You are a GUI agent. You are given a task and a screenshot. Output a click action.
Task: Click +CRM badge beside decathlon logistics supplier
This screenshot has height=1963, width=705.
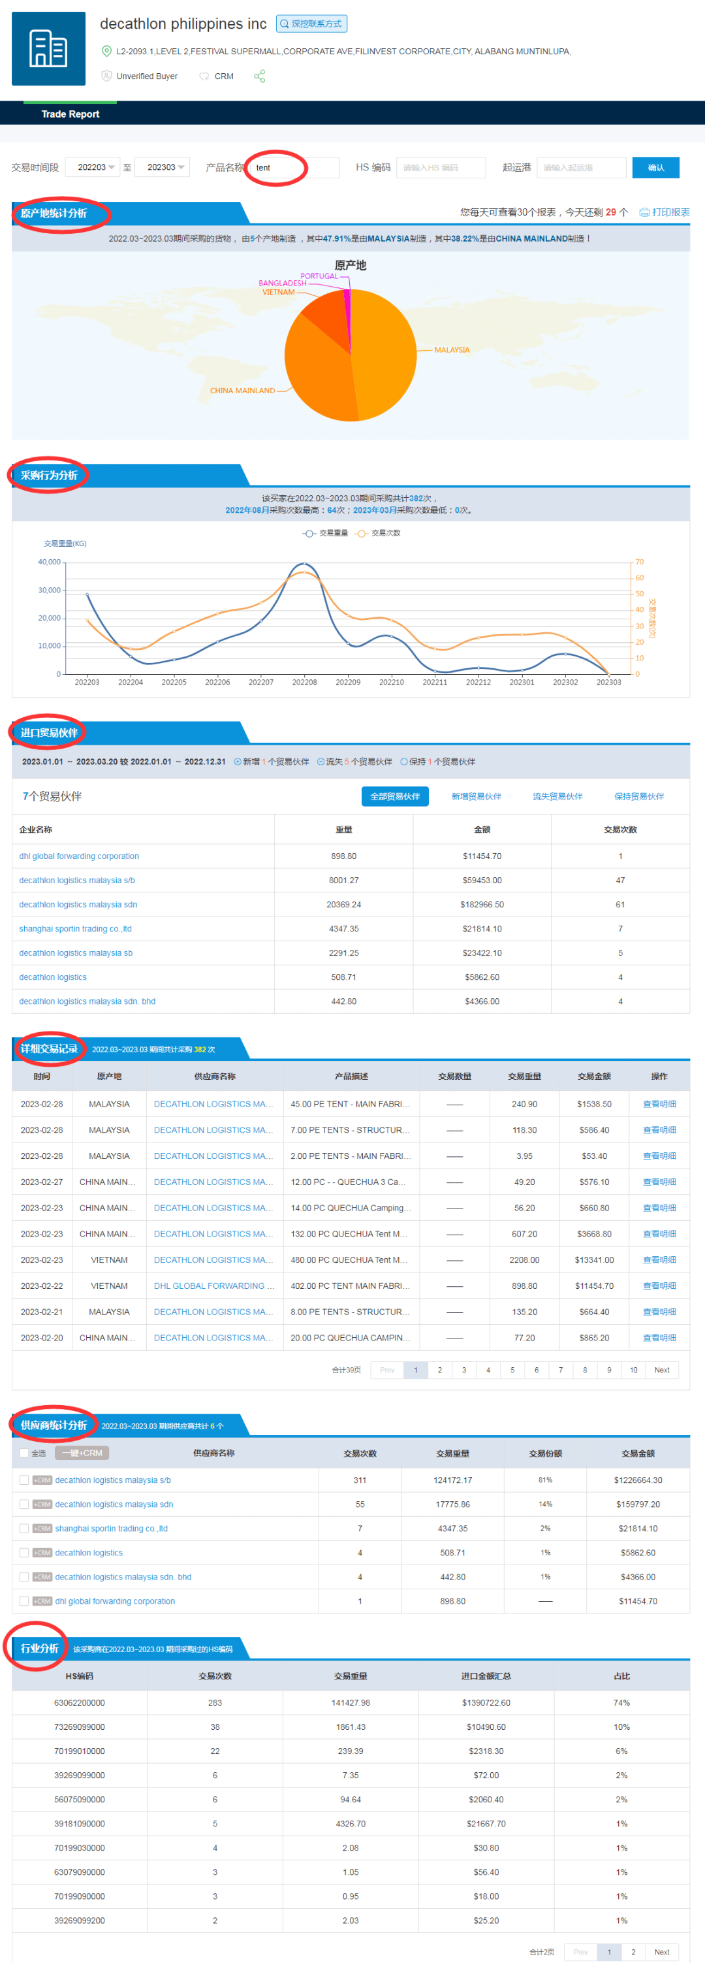click(42, 1553)
